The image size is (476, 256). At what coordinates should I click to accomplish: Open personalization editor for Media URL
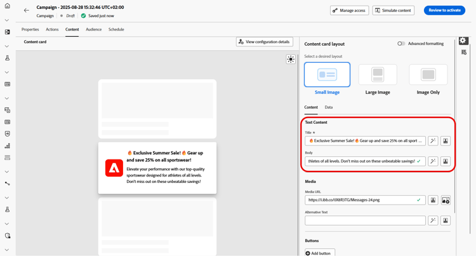pyautogui.click(x=433, y=200)
